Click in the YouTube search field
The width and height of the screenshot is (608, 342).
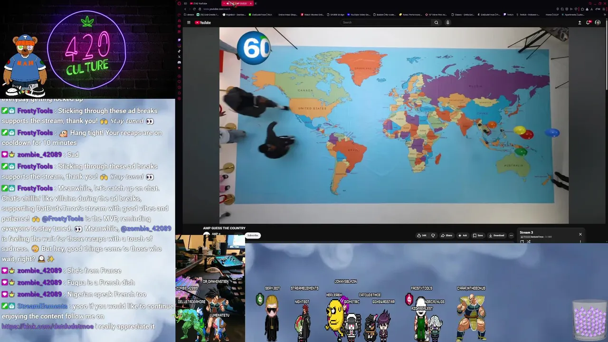pos(387,22)
